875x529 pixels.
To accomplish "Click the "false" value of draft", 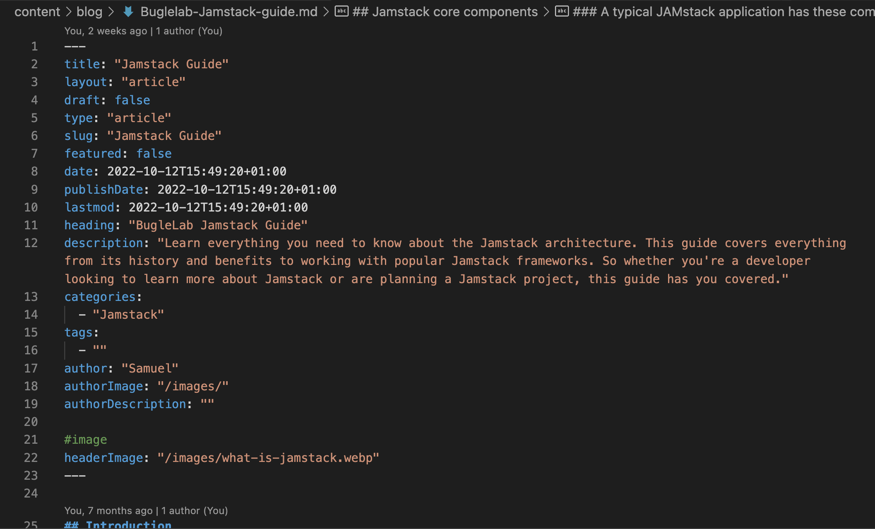I will click(x=132, y=100).
